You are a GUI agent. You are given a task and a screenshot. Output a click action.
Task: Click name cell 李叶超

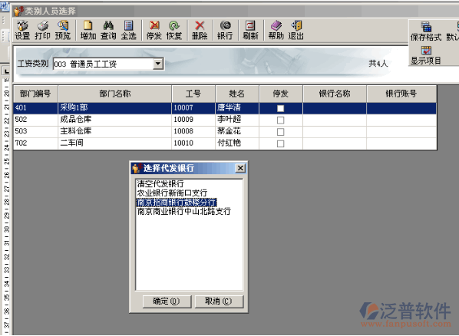(237, 120)
